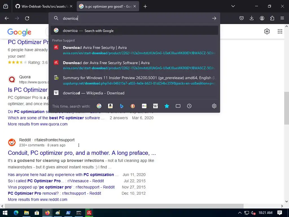The image size is (289, 217).
Task: Open 'Virus popped up pc optimizer pro' link
Action: point(61,187)
